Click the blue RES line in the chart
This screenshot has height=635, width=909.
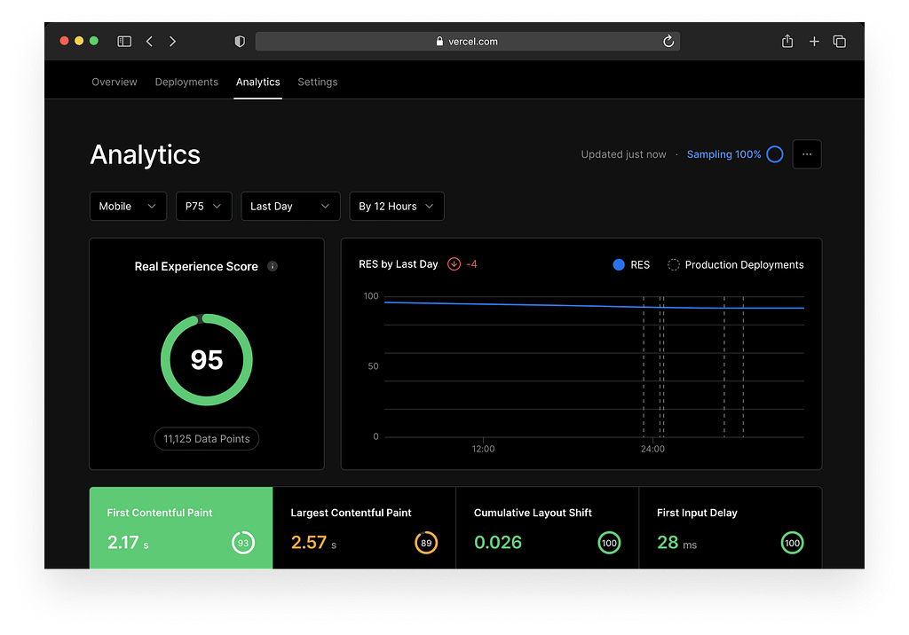pyautogui.click(x=594, y=305)
